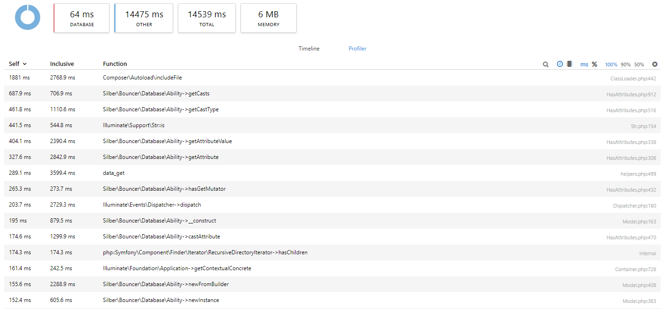This screenshot has height=309, width=664.
Task: Open Model.php:383 file reference
Action: (x=639, y=301)
